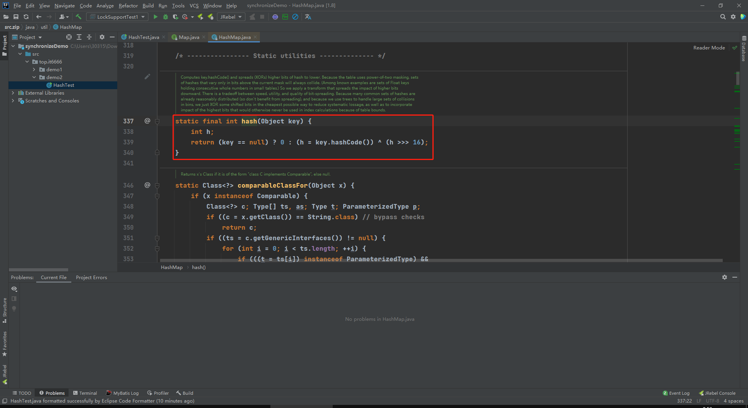Click Run with JRebel rocket icon
This screenshot has height=408, width=748.
click(x=200, y=17)
